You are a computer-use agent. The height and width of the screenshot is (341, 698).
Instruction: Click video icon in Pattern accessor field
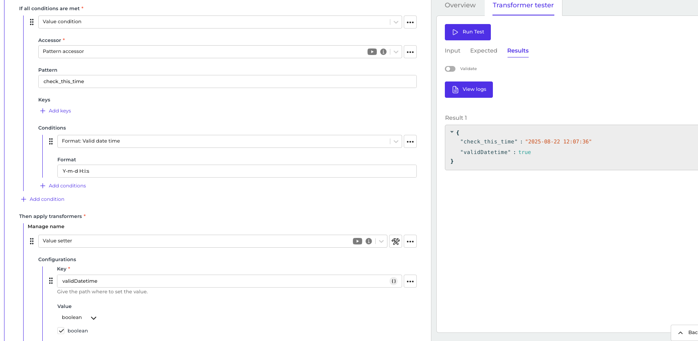[x=372, y=52]
